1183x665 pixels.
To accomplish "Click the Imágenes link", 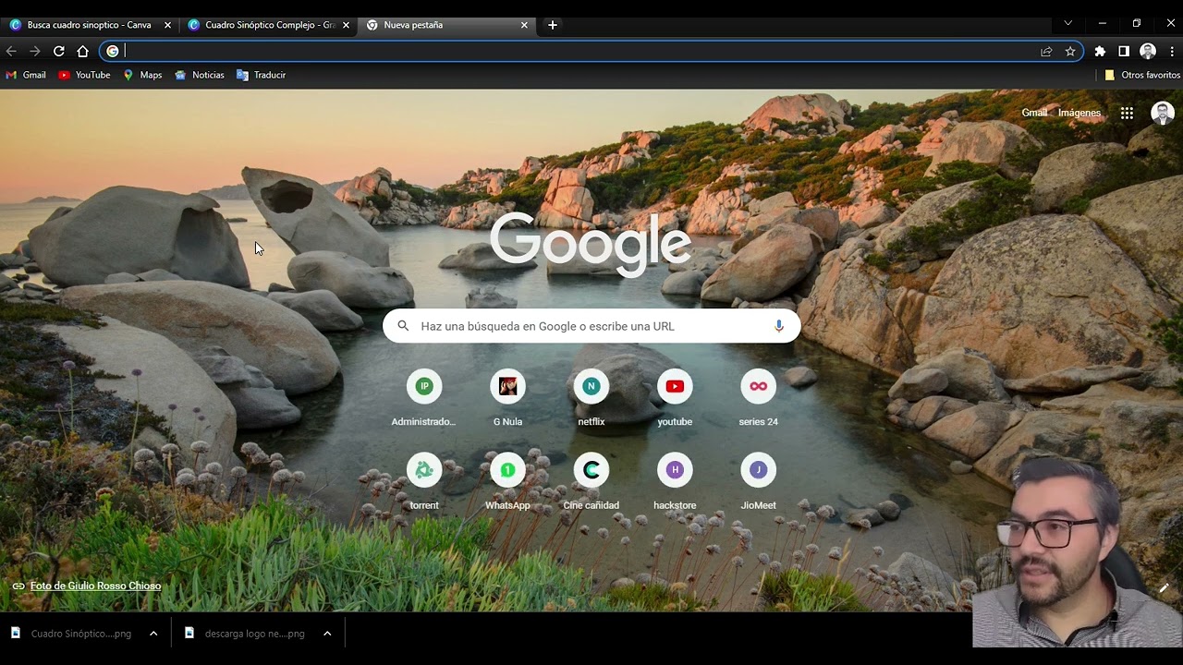I will pyautogui.click(x=1079, y=113).
